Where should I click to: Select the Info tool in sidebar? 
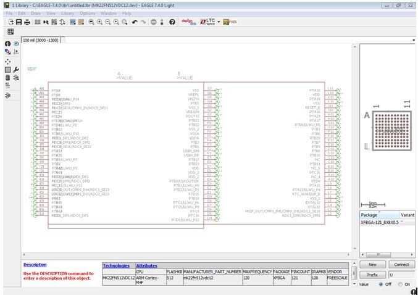pos(7,44)
